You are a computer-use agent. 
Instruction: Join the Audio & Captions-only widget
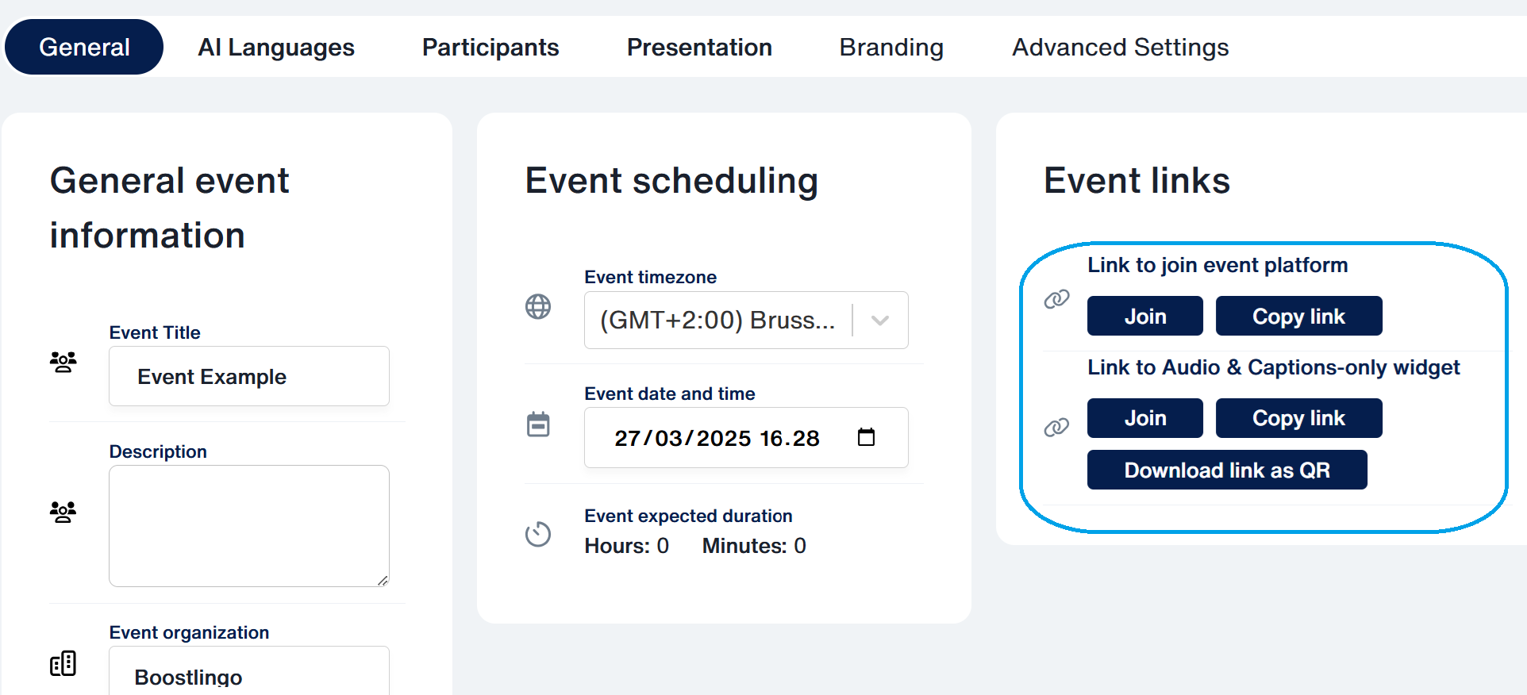click(1145, 418)
